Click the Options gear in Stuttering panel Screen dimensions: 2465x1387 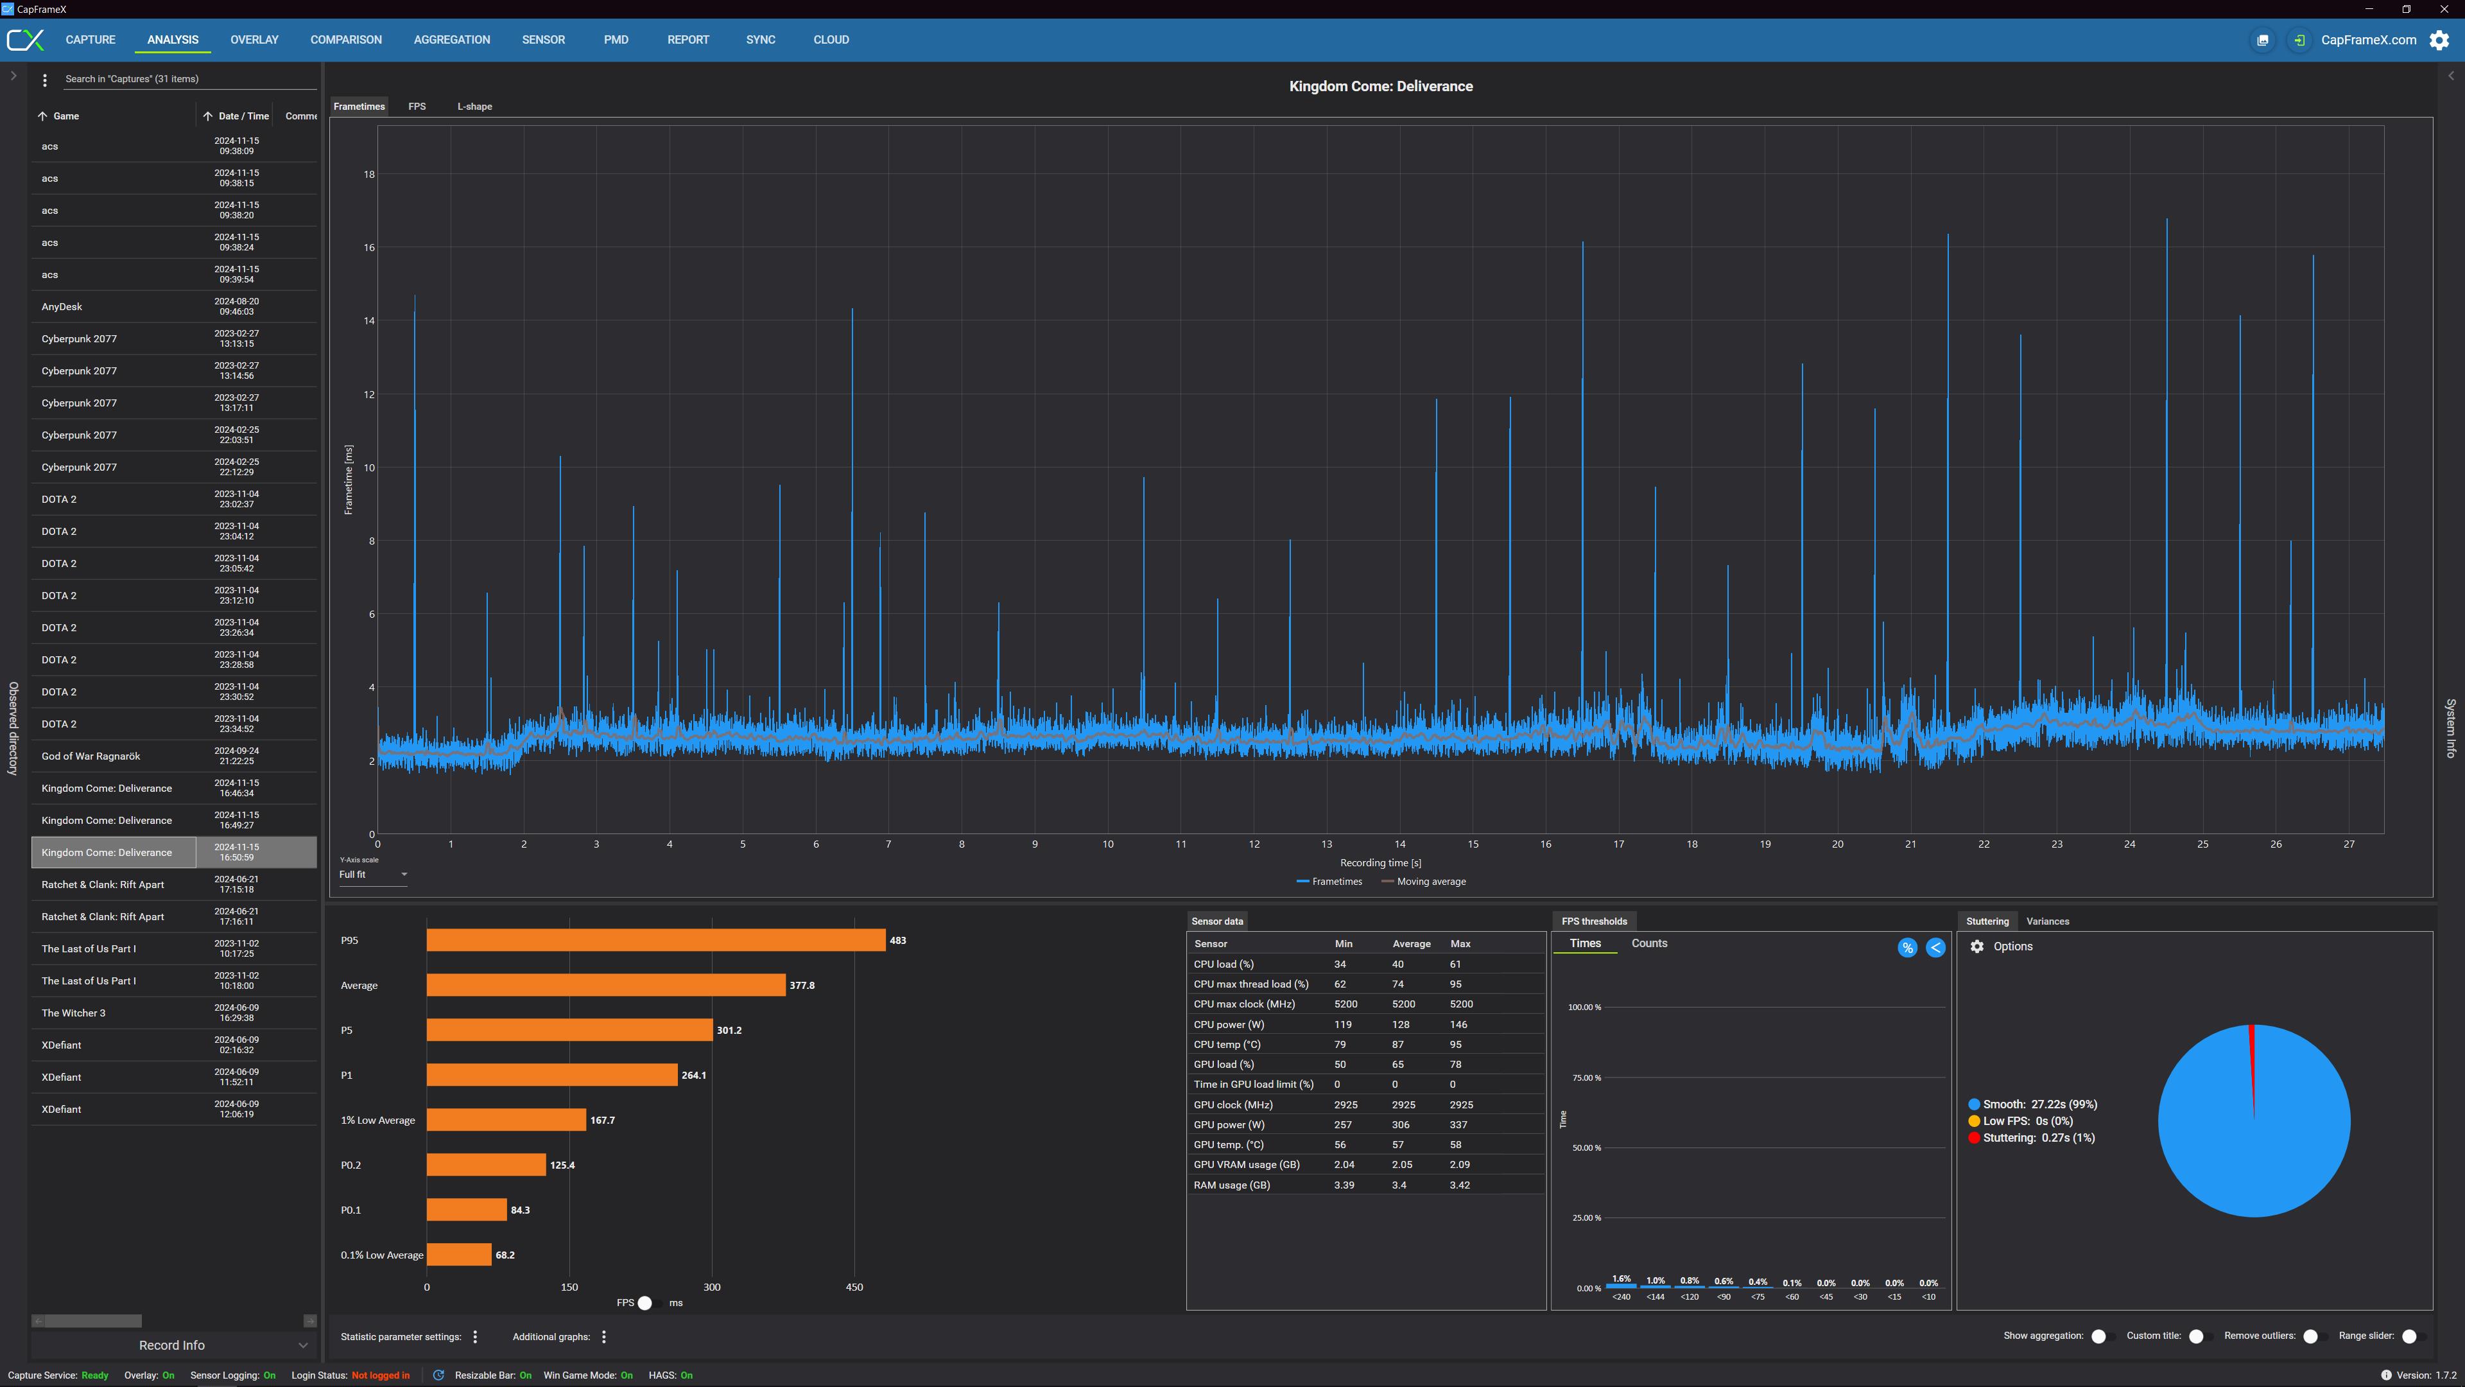click(1977, 946)
